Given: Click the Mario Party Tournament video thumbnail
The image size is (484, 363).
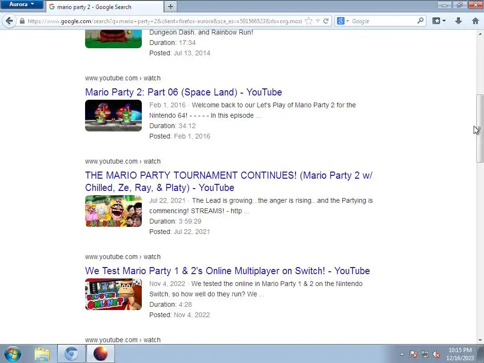Looking at the screenshot, I should click(113, 211).
